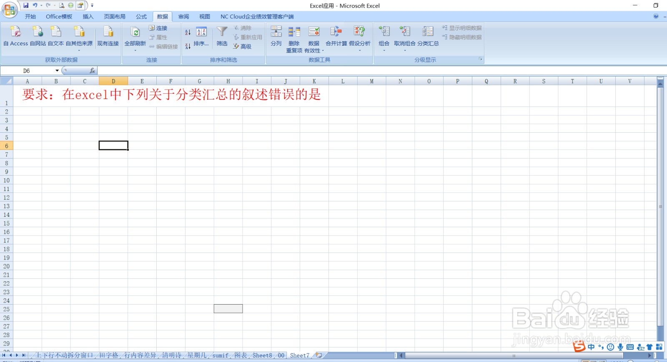Click Sogou input method 中 language indicator

point(591,347)
